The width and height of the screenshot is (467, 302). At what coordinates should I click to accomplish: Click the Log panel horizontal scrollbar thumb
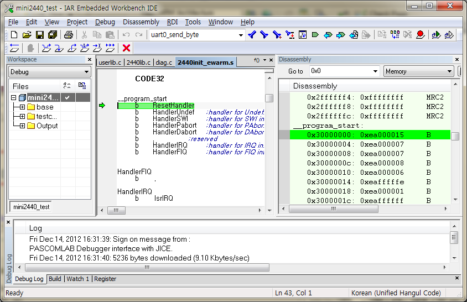coord(147,268)
